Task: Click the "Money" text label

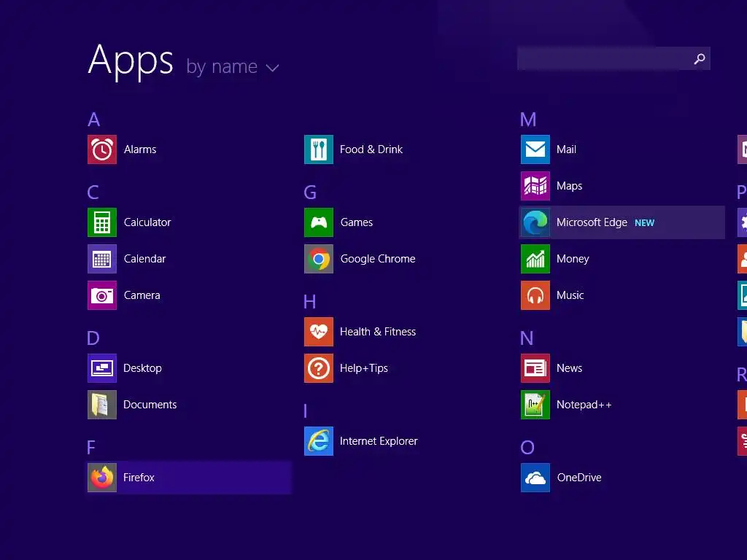Action: (x=573, y=259)
